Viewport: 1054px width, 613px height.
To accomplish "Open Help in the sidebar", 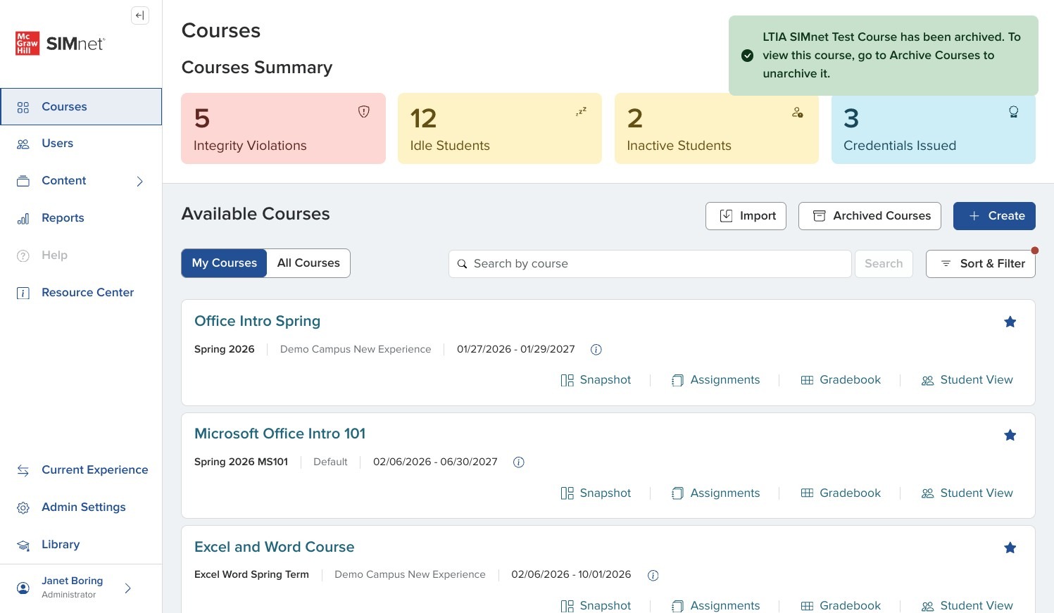I will coord(81,255).
